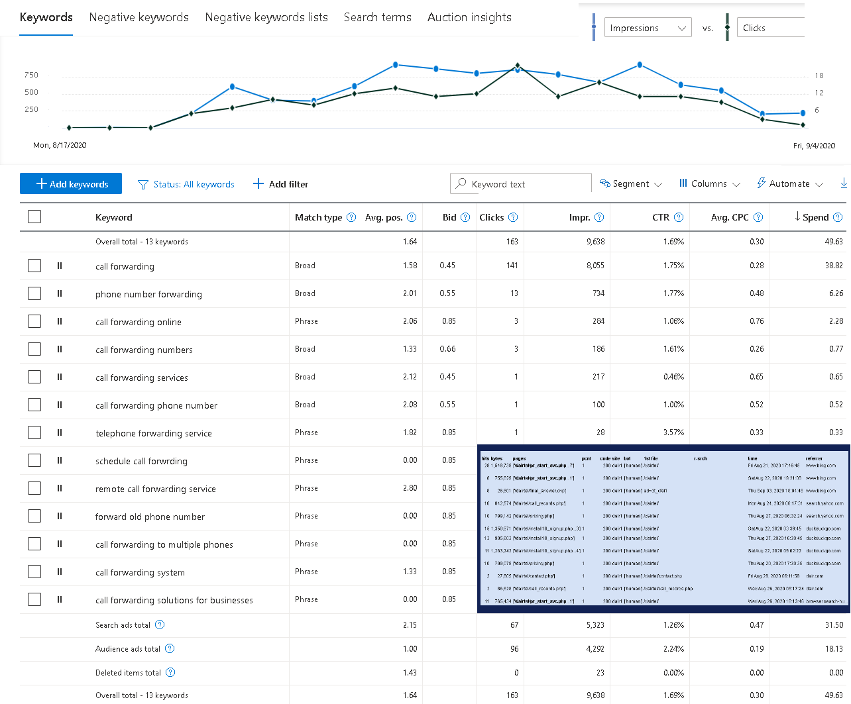This screenshot has width=851, height=704.
Task: Open the Impressions metric dropdown
Action: (648, 28)
